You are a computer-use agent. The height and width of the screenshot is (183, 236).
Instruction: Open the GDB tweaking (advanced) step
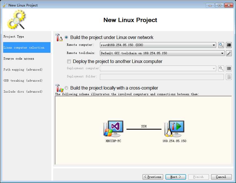(27, 80)
